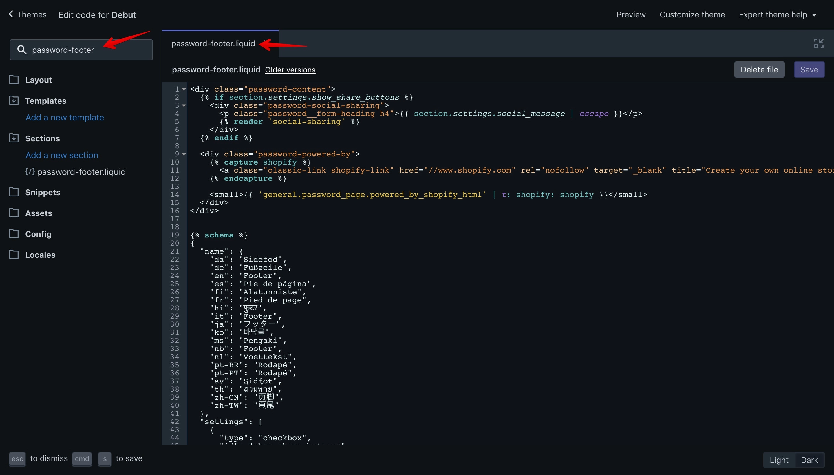834x475 pixels.
Task: Click the Assets folder icon
Action: (x=14, y=213)
